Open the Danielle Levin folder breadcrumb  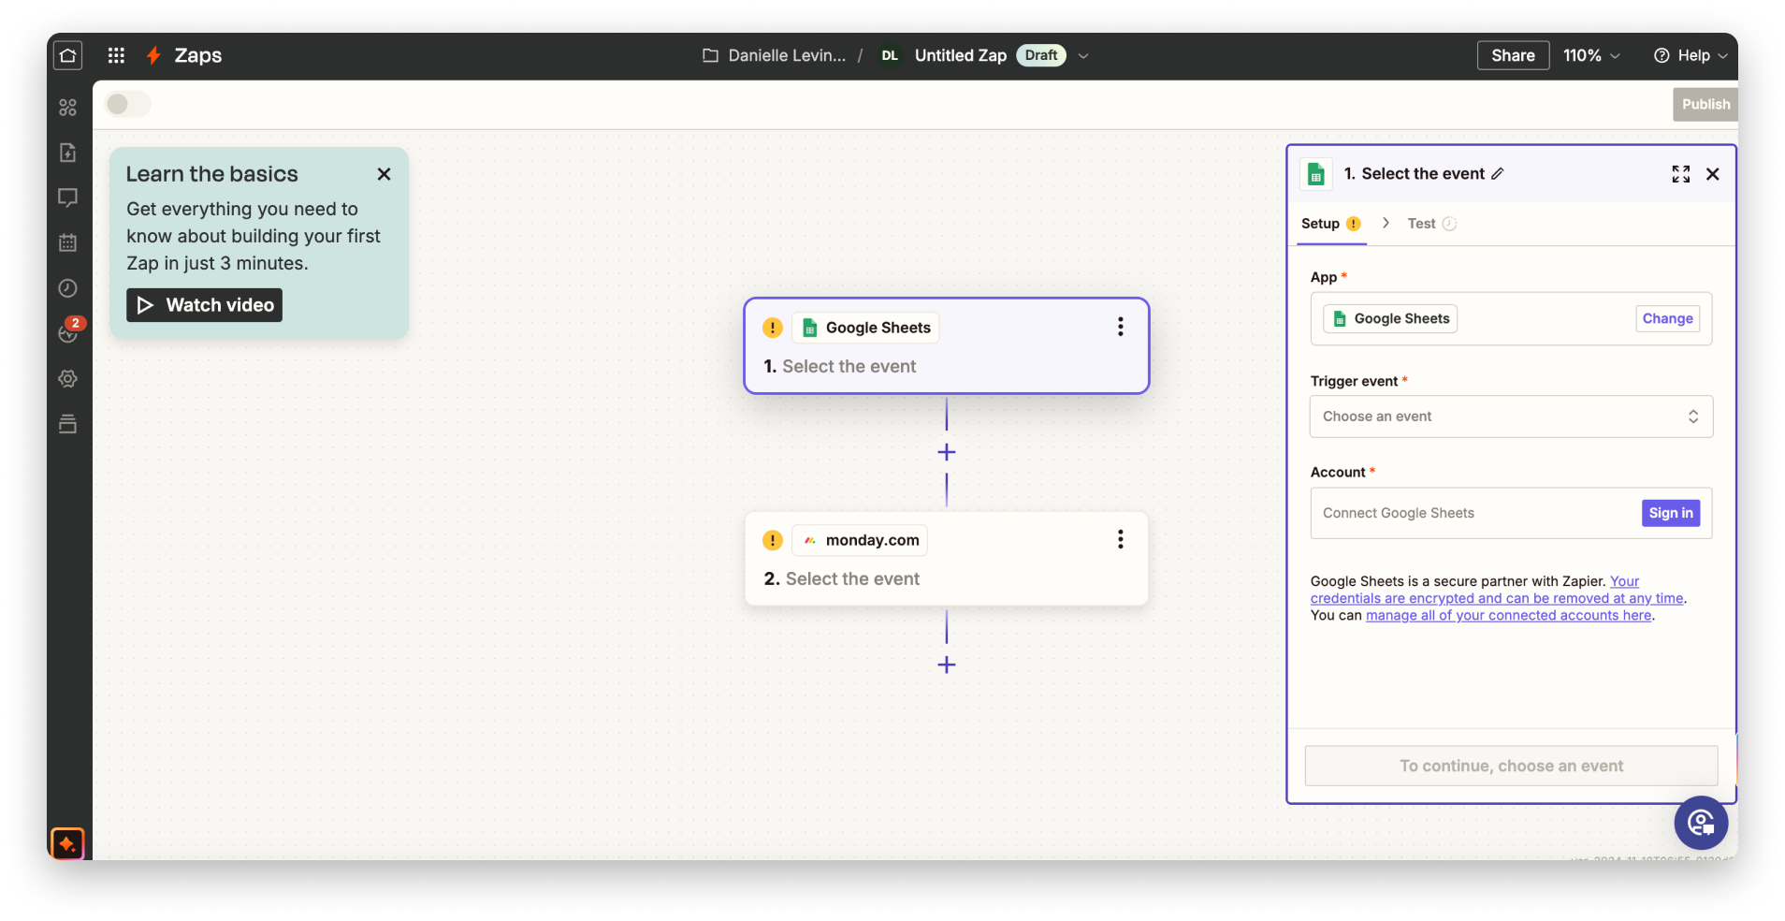pyautogui.click(x=787, y=55)
